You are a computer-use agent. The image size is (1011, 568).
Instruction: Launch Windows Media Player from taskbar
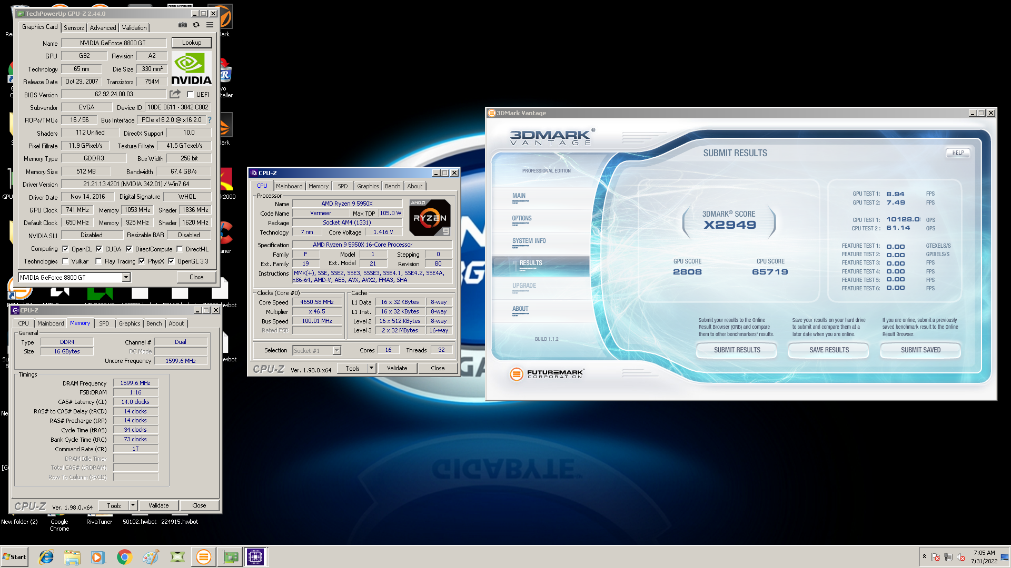point(98,557)
